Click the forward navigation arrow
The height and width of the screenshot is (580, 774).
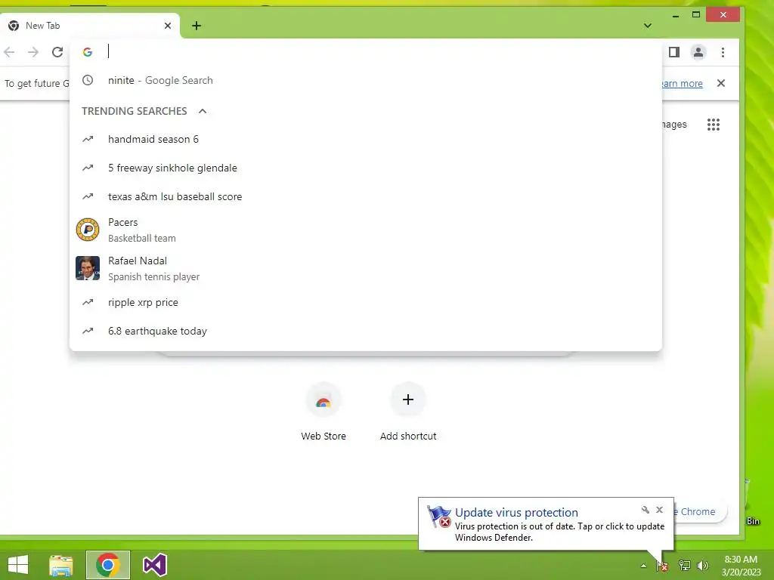33,52
